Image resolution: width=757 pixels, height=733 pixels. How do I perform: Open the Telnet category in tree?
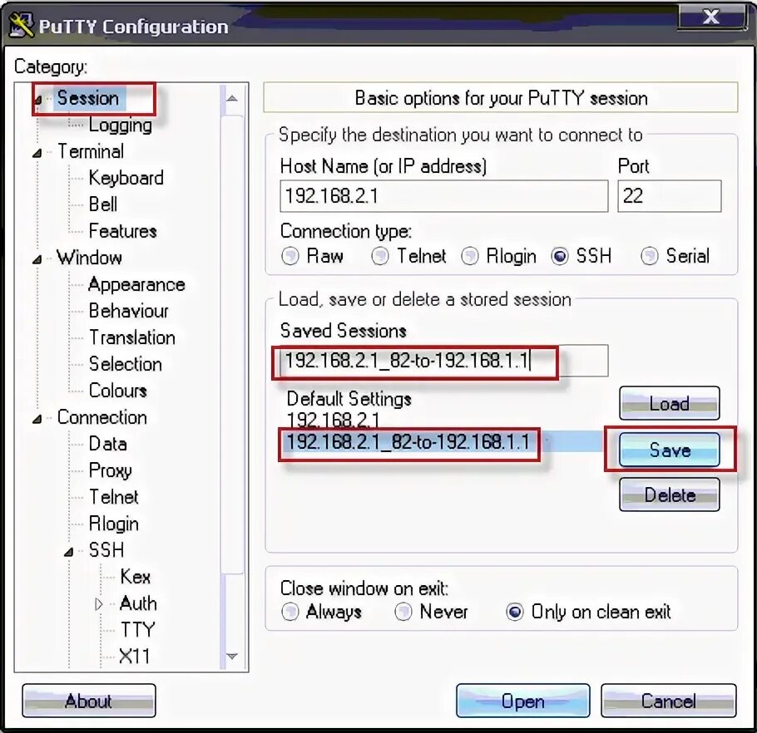114,497
